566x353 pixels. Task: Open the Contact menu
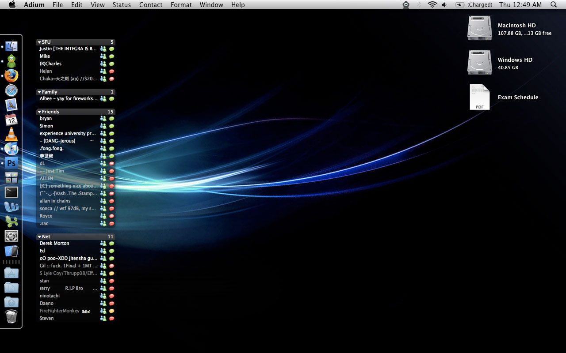pyautogui.click(x=151, y=5)
